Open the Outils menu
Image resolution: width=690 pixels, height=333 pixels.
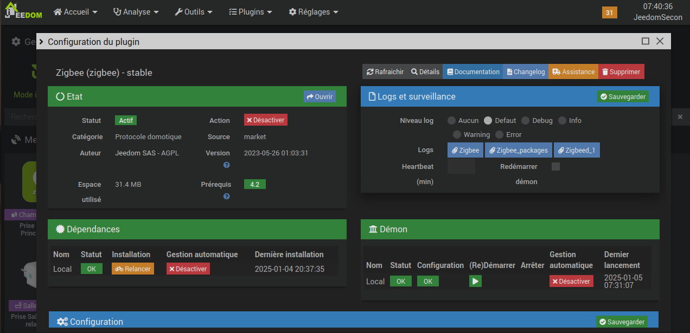pyautogui.click(x=194, y=12)
